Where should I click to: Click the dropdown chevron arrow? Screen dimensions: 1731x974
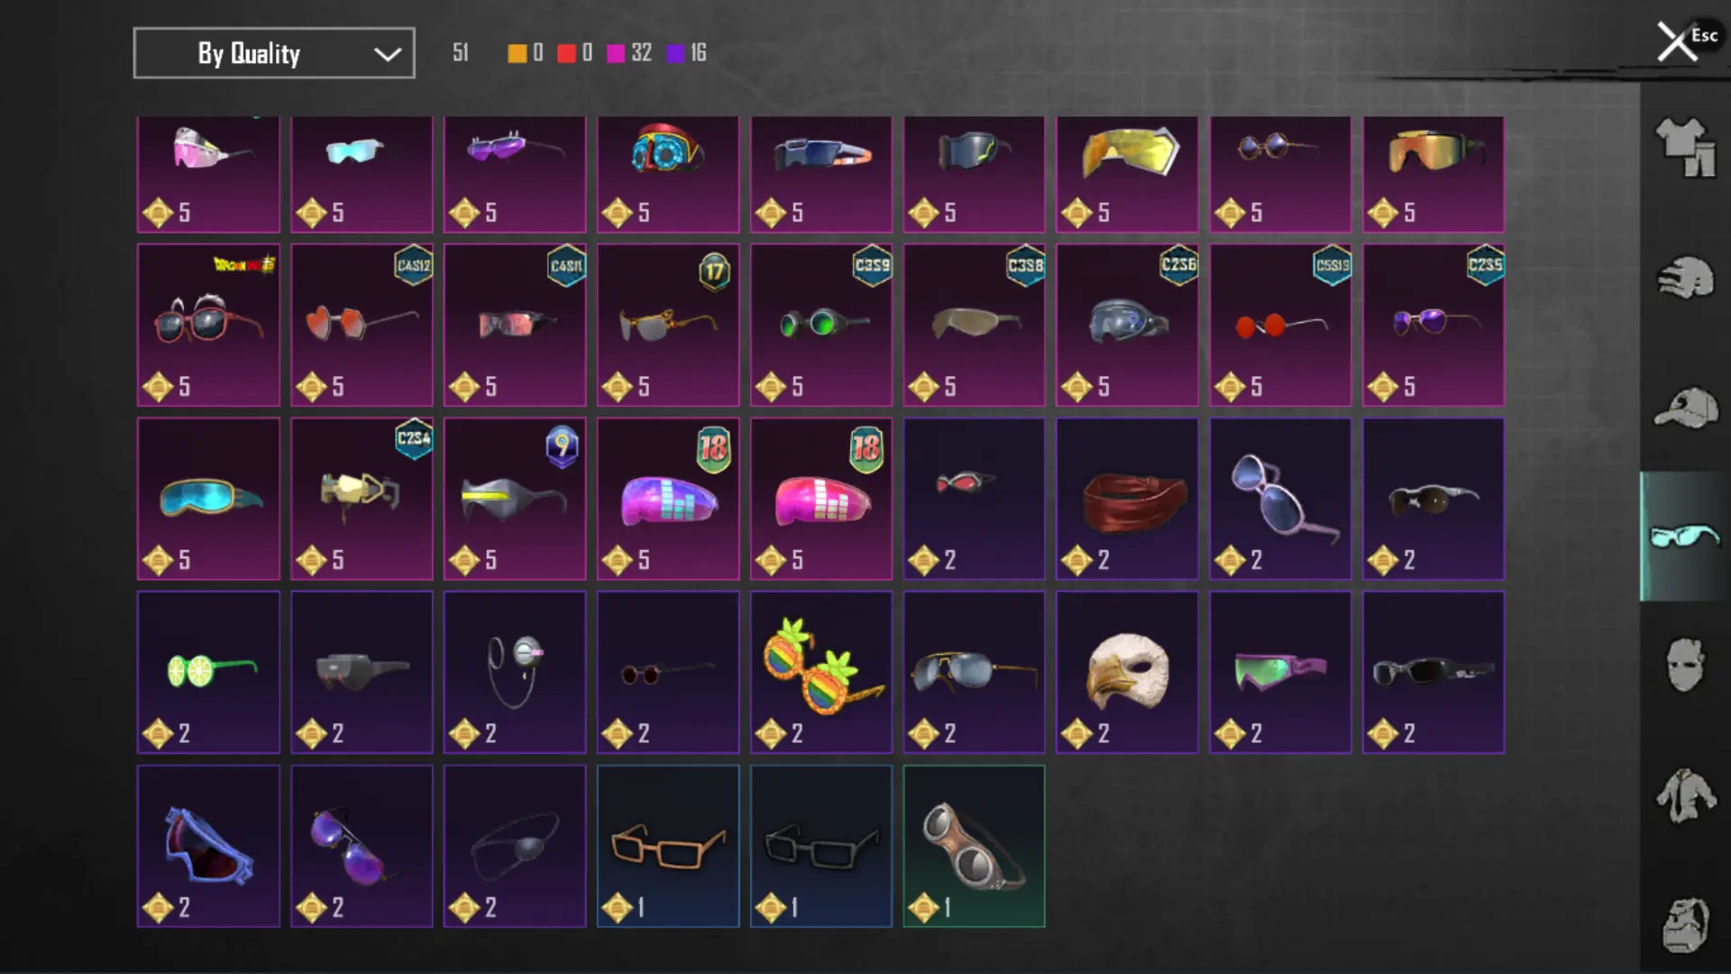(x=388, y=54)
